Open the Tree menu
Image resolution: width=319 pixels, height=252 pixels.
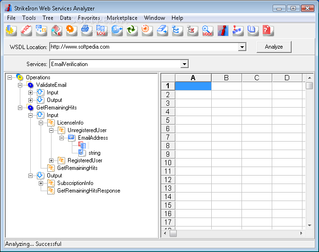[x=48, y=18]
